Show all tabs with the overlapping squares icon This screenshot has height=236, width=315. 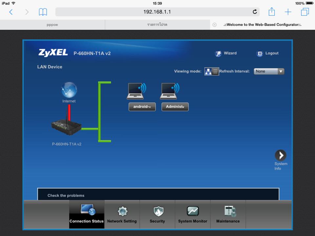pos(305,12)
